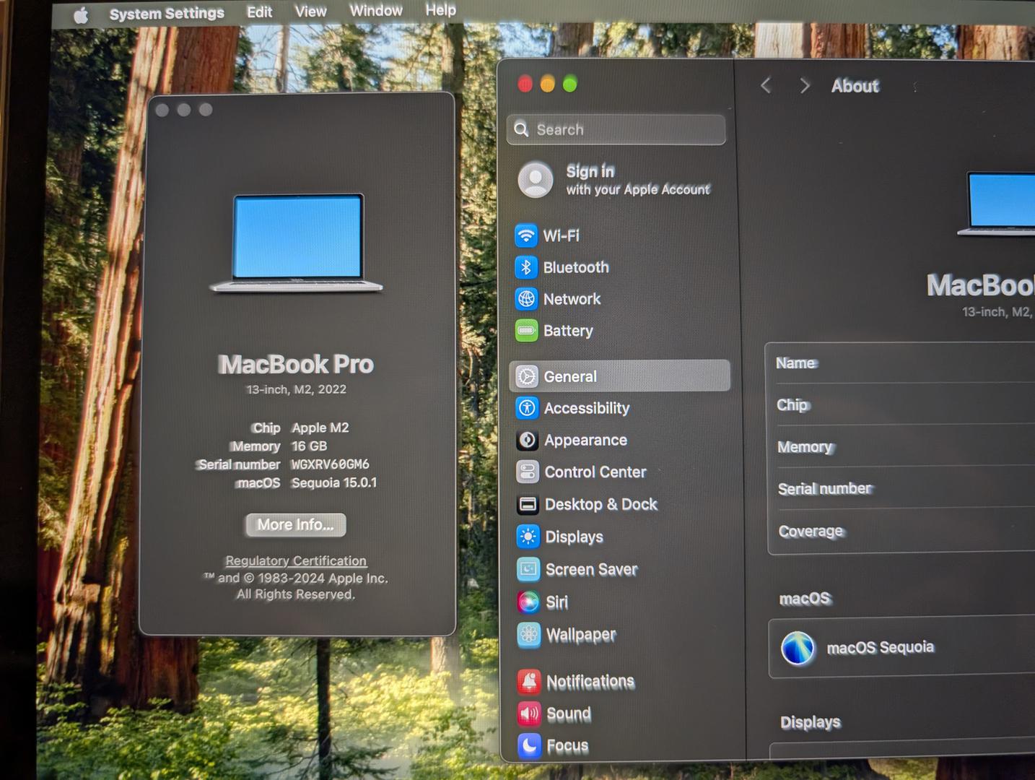The width and height of the screenshot is (1035, 780).
Task: Open the System Settings menu
Action: [167, 13]
